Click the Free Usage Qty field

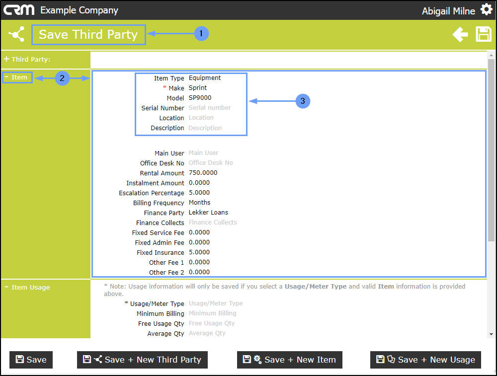coord(212,323)
